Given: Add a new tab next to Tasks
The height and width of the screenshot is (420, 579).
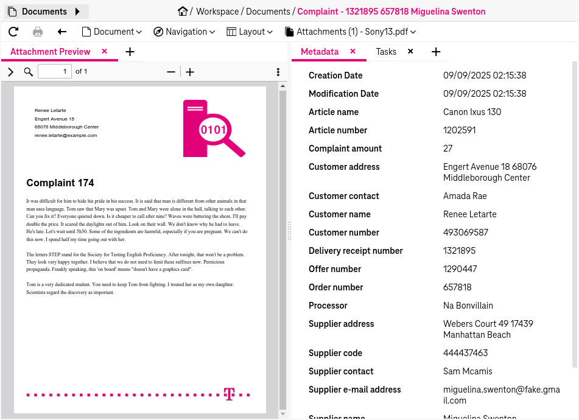Looking at the screenshot, I should click(436, 52).
